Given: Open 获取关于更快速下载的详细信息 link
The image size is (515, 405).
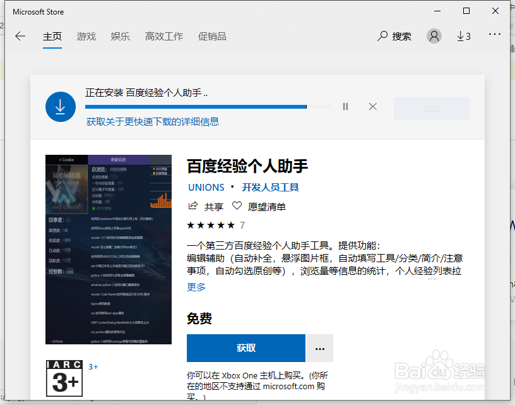Looking at the screenshot, I should pyautogui.click(x=153, y=122).
